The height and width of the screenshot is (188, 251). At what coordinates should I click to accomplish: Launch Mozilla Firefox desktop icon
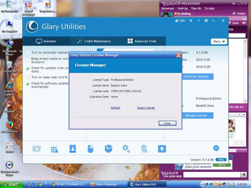(9, 127)
